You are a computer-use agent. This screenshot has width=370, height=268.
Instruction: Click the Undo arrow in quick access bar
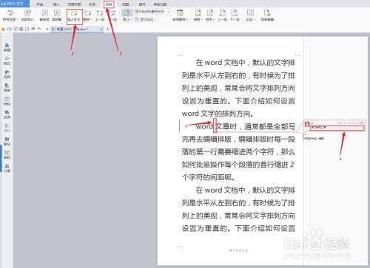(33, 29)
